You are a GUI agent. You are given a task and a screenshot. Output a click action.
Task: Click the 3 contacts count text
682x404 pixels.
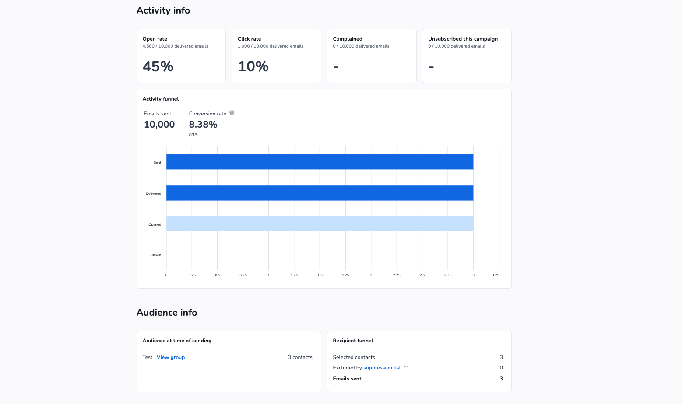point(300,357)
